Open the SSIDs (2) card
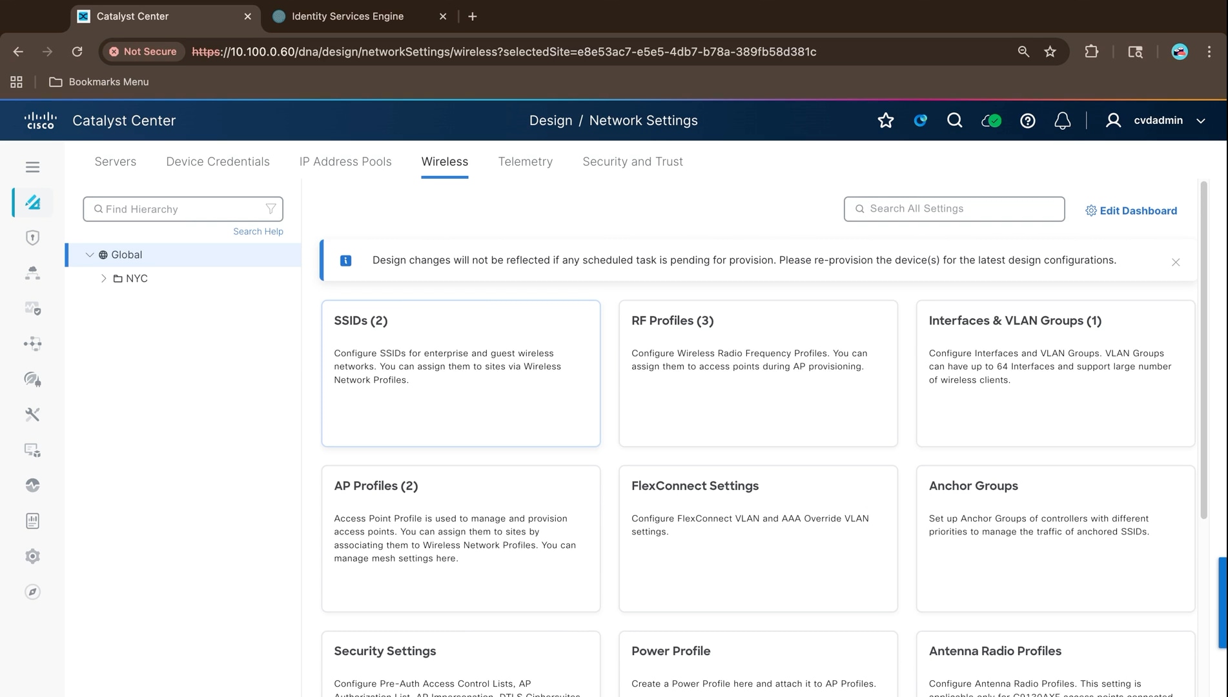 pyautogui.click(x=461, y=373)
